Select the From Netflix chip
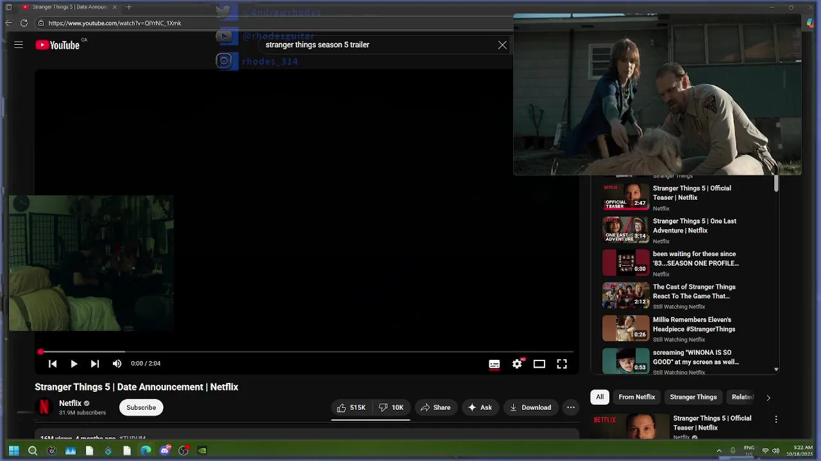This screenshot has width=821, height=461. click(637, 397)
